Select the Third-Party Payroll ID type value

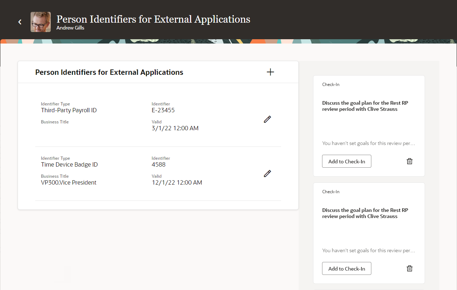(x=69, y=110)
